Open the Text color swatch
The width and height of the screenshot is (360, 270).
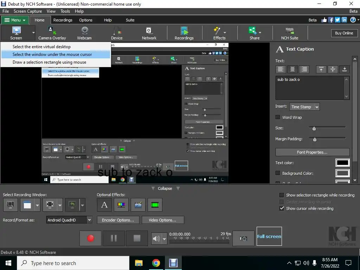click(x=342, y=162)
